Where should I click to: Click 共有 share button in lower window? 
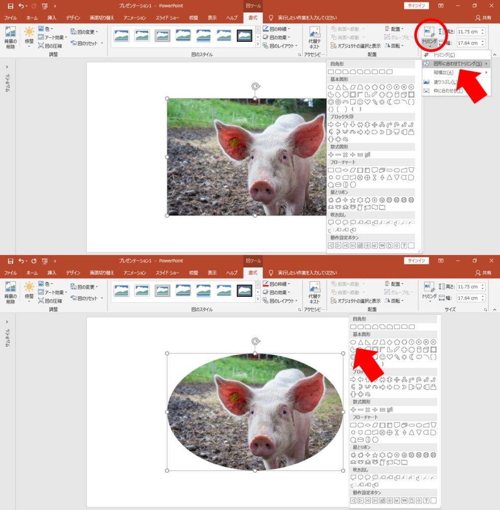point(483,273)
